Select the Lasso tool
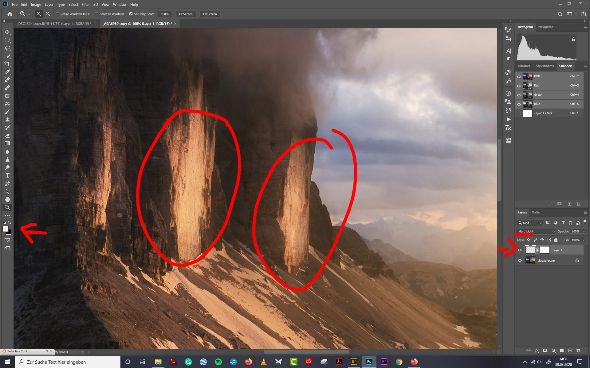The width and height of the screenshot is (590, 368). (x=7, y=48)
